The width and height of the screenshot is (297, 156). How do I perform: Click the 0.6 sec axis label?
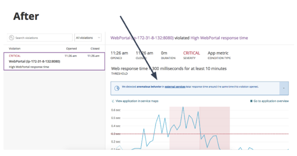tap(116, 110)
